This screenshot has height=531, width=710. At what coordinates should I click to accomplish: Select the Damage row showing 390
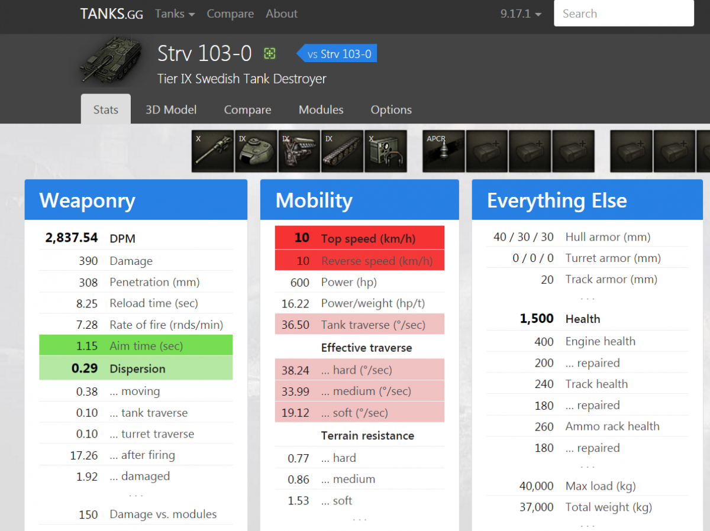coord(136,261)
